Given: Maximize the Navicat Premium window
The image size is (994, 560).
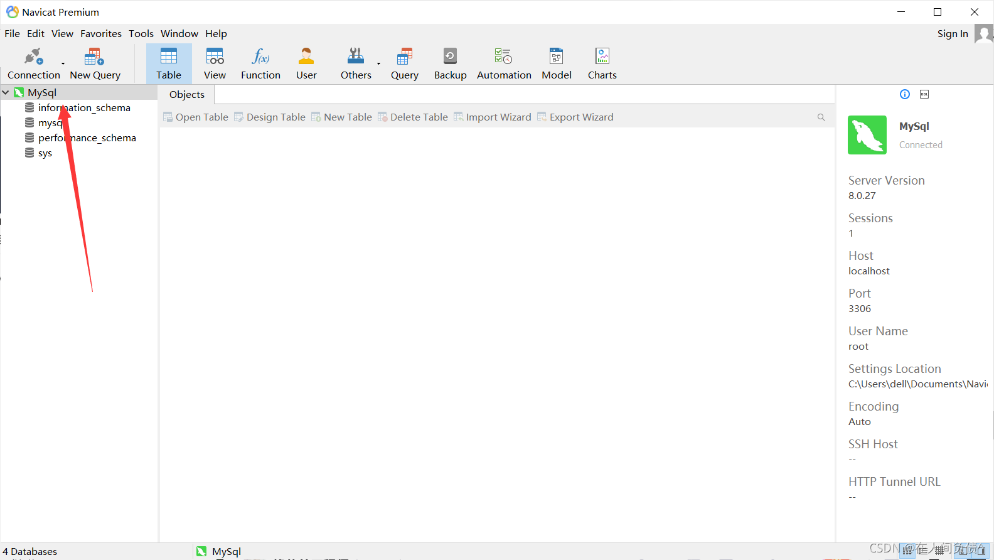Looking at the screenshot, I should 938,12.
